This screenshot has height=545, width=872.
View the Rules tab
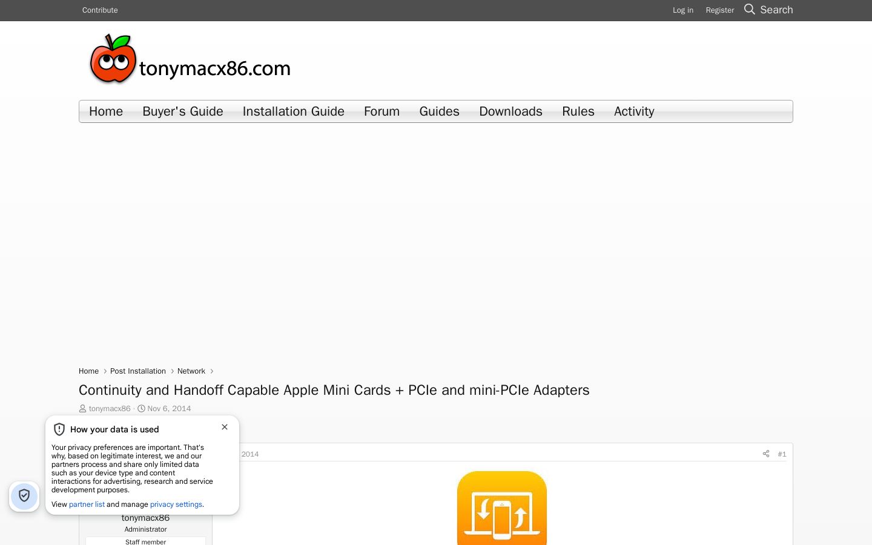(x=578, y=111)
